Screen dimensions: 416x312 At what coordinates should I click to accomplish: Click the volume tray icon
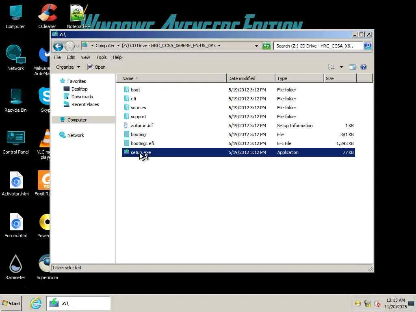(377, 303)
